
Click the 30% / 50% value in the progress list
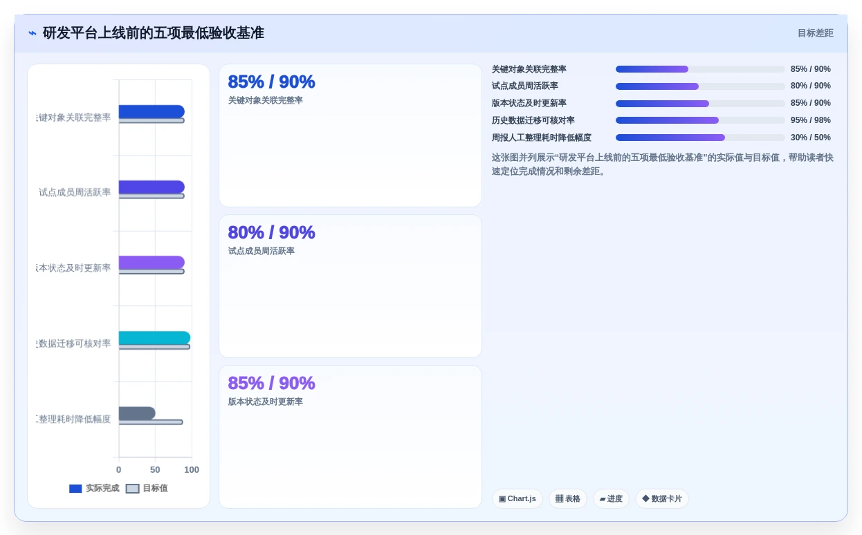click(811, 138)
